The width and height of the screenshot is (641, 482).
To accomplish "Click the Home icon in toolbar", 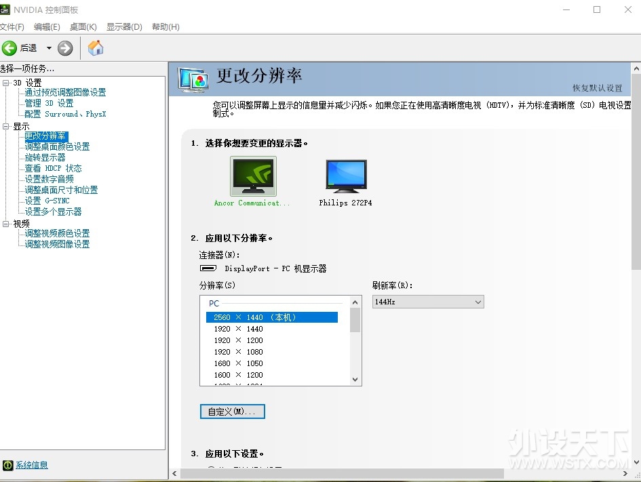I will (x=96, y=47).
